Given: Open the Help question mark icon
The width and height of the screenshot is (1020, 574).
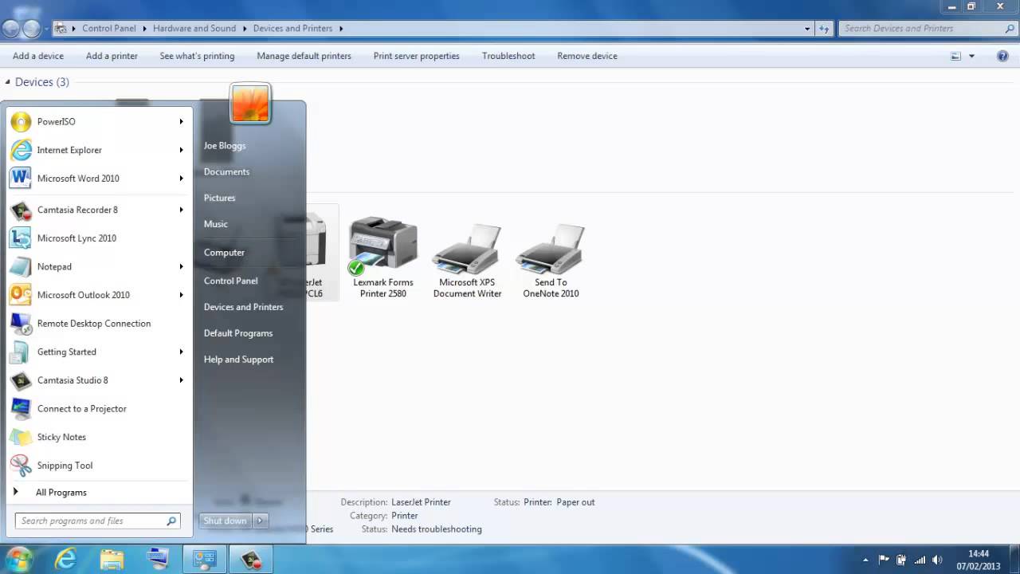Looking at the screenshot, I should coord(1003,56).
